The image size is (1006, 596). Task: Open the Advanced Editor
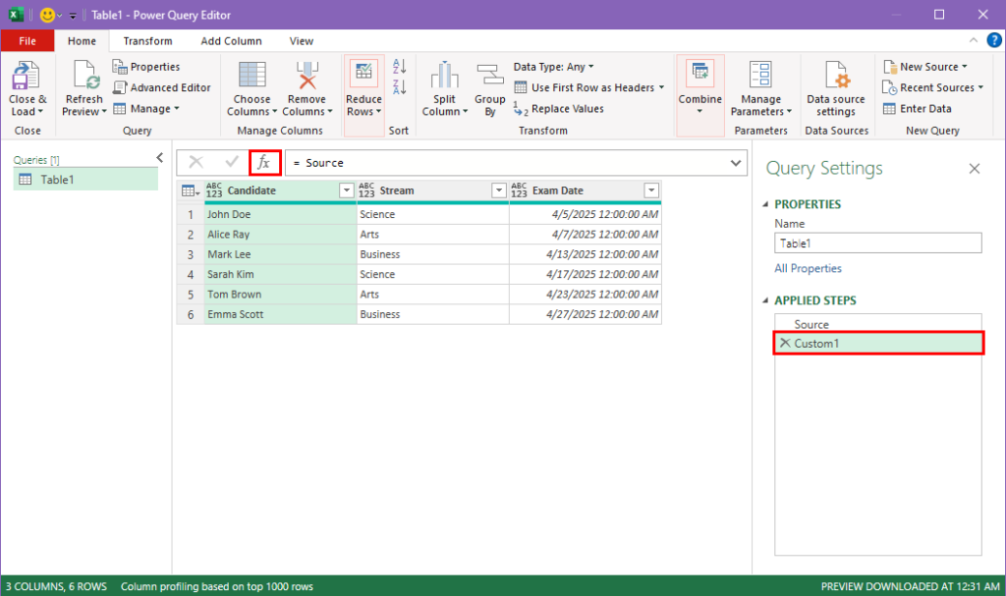tap(162, 88)
